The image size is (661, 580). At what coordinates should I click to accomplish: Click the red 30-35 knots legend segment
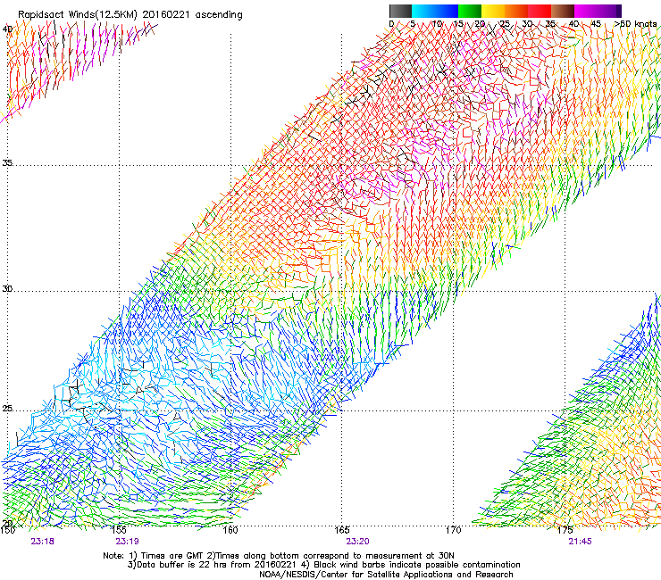(x=540, y=11)
